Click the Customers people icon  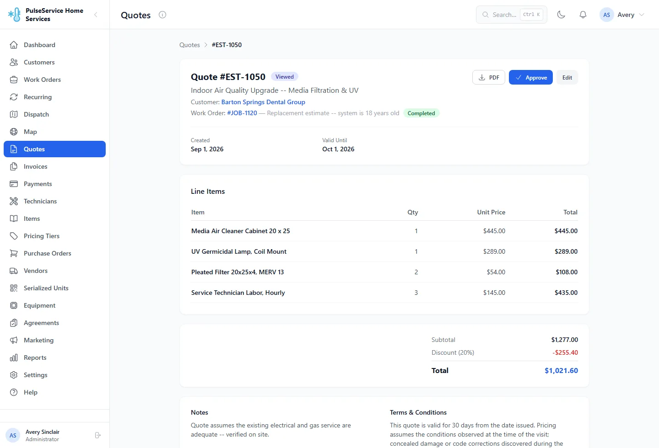pyautogui.click(x=14, y=62)
